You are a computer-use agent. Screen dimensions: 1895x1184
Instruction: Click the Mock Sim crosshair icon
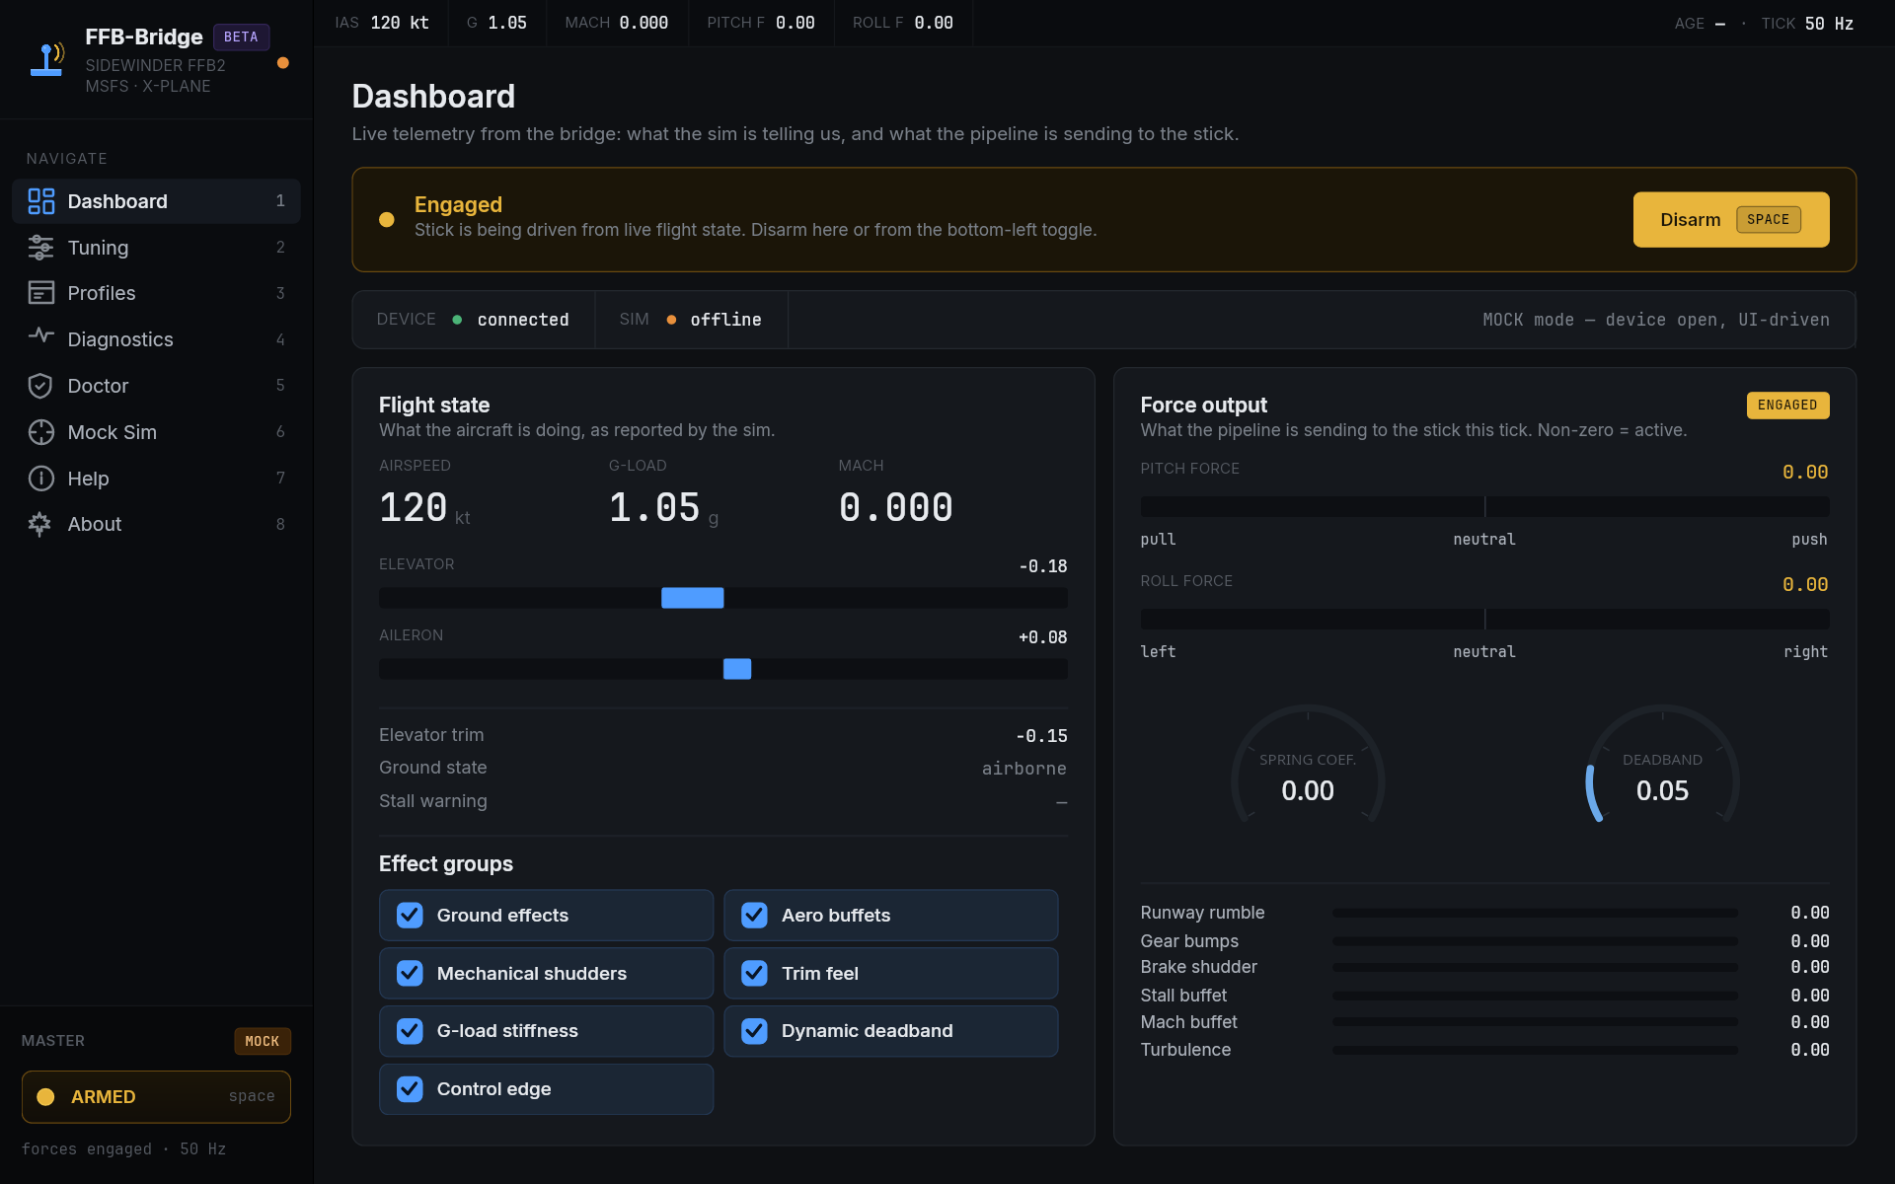click(x=40, y=432)
